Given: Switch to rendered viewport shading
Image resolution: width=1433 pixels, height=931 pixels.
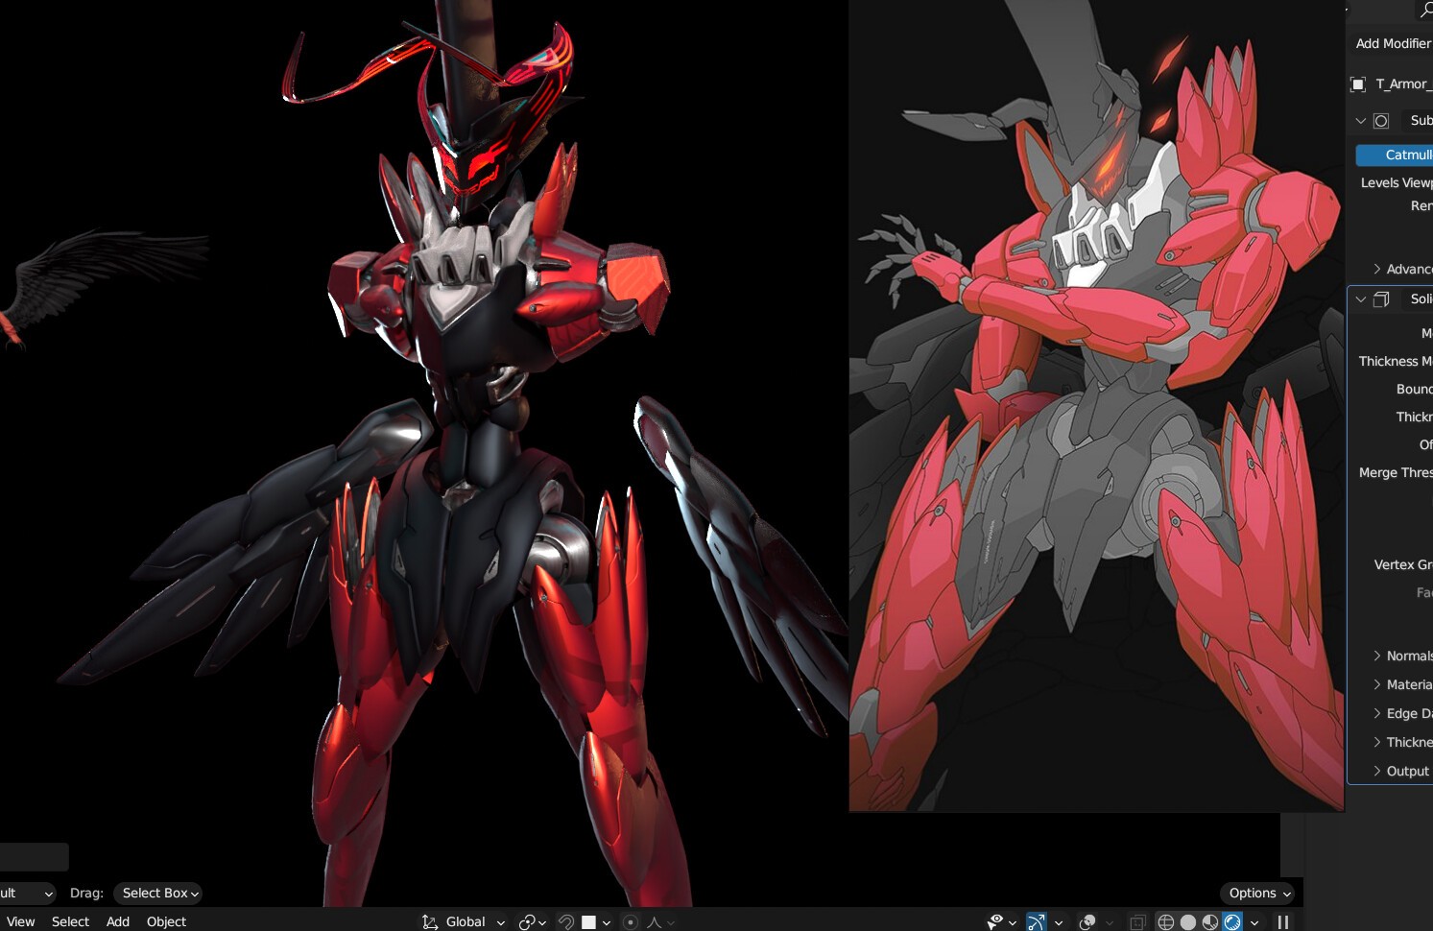Looking at the screenshot, I should point(1232,921).
